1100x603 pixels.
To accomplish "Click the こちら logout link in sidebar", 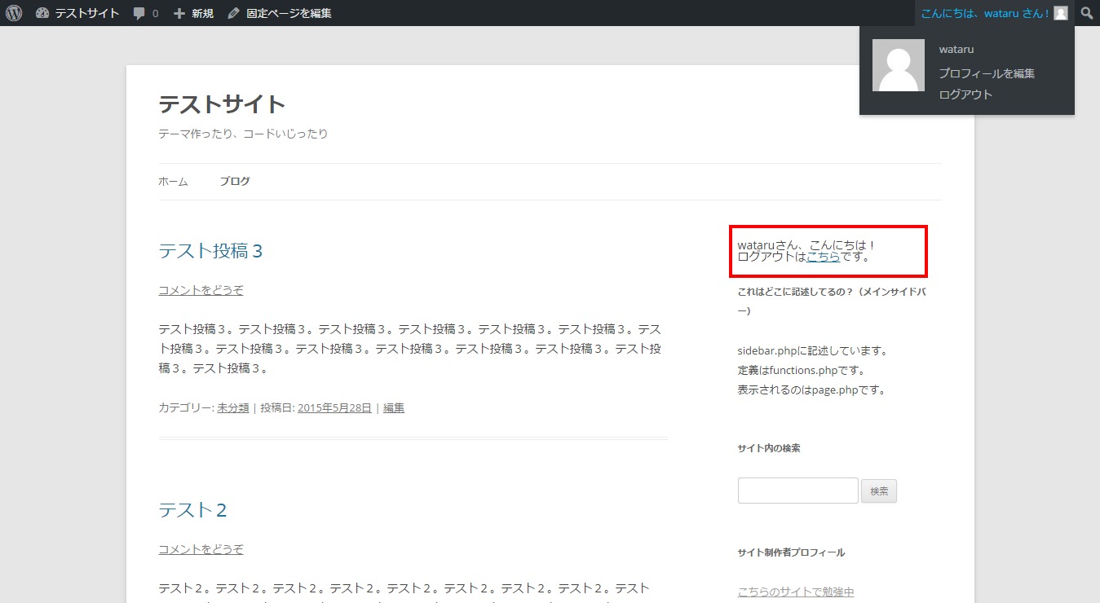I will click(x=823, y=257).
